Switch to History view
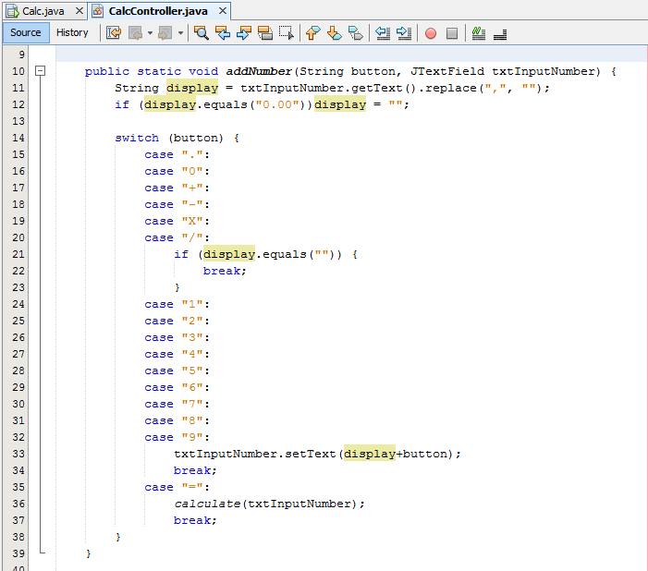 click(x=72, y=32)
